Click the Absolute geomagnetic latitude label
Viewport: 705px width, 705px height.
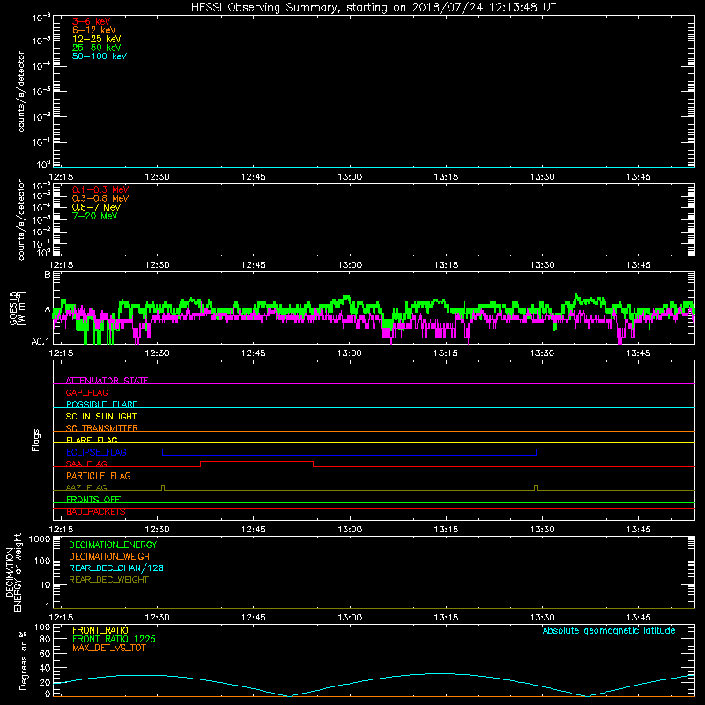[609, 630]
